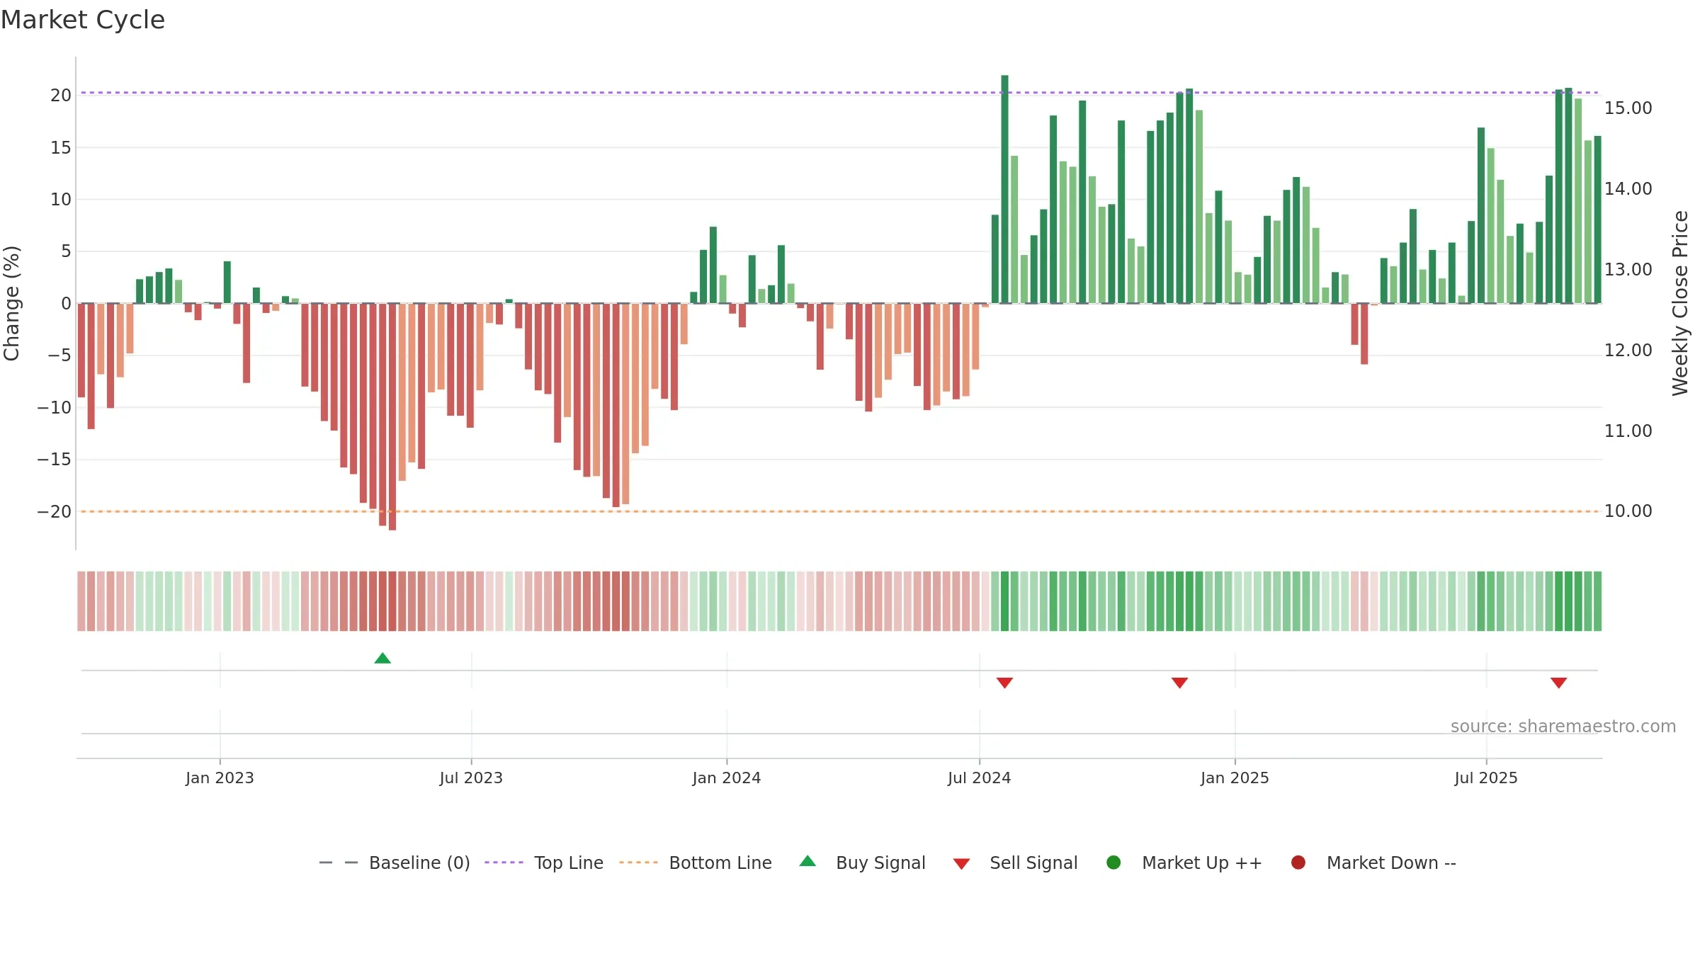Screen dimensions: 1700x956
Task: Click the Jan 2023 axis label
Action: [220, 778]
